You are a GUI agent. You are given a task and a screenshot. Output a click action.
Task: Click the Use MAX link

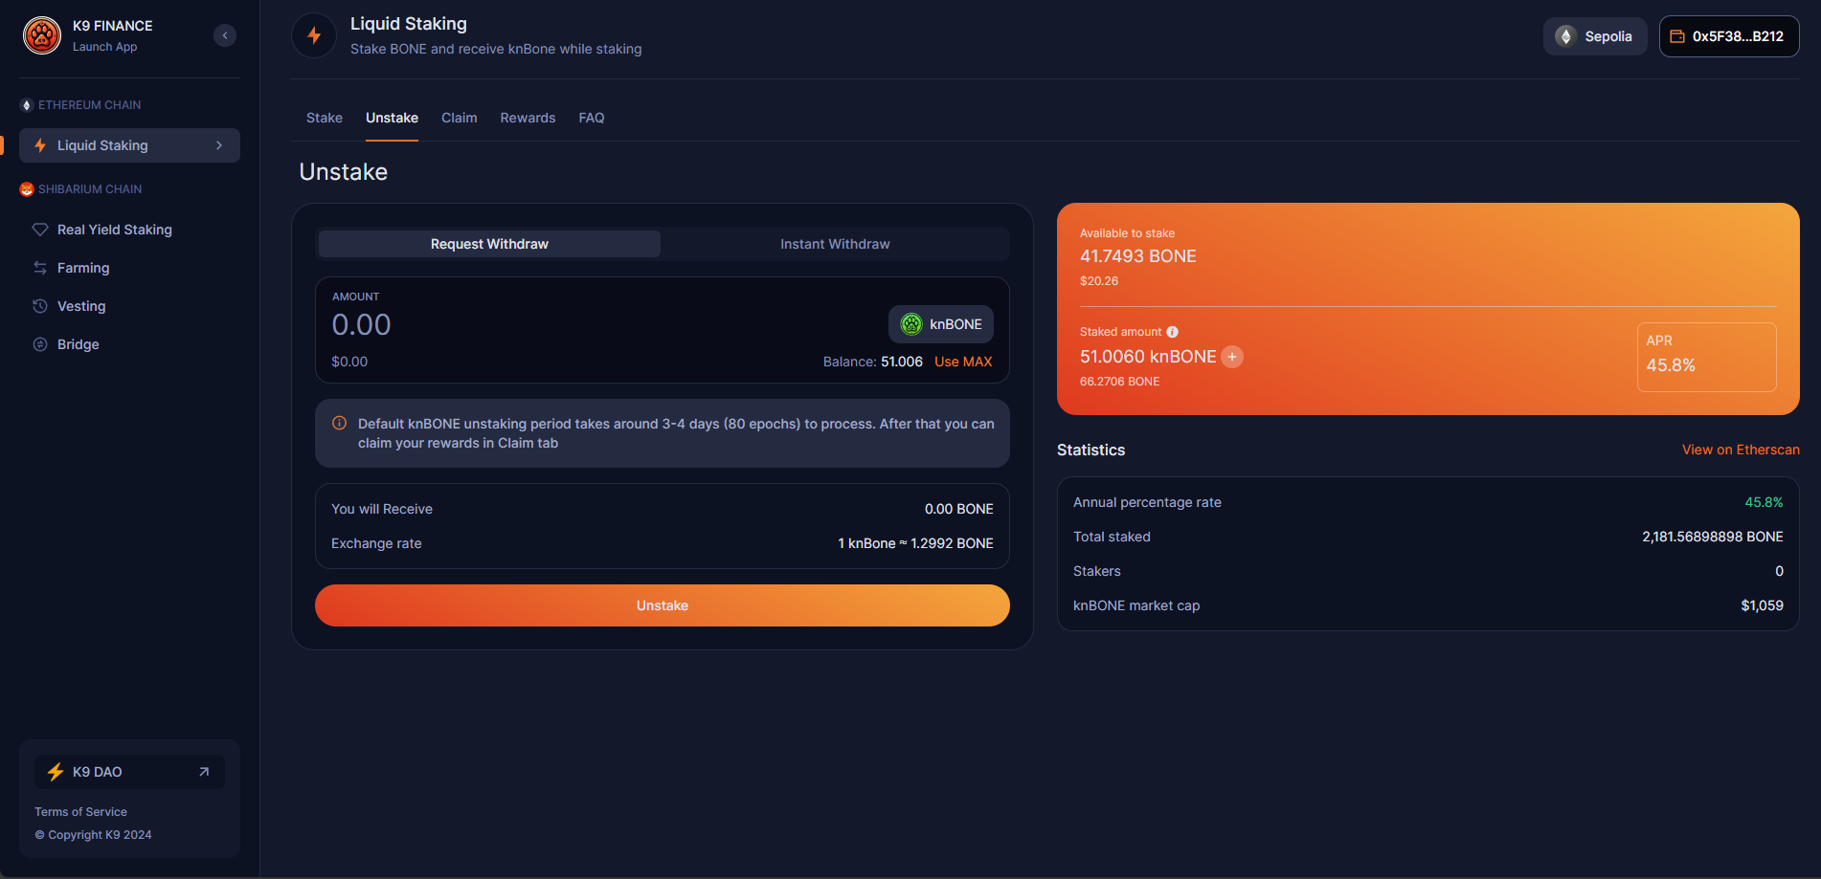[963, 362]
